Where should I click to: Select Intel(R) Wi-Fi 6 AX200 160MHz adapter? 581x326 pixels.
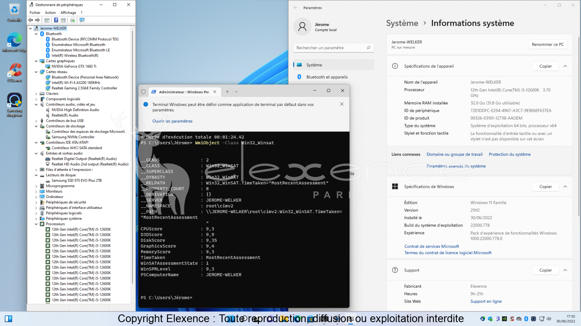click(x=76, y=83)
